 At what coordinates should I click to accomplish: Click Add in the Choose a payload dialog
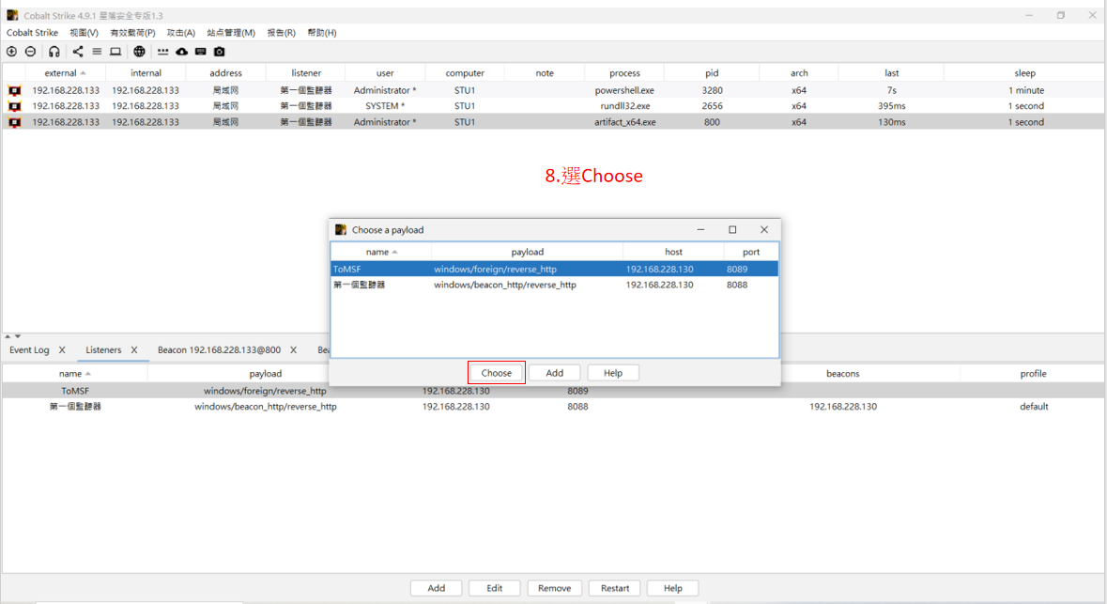click(555, 373)
